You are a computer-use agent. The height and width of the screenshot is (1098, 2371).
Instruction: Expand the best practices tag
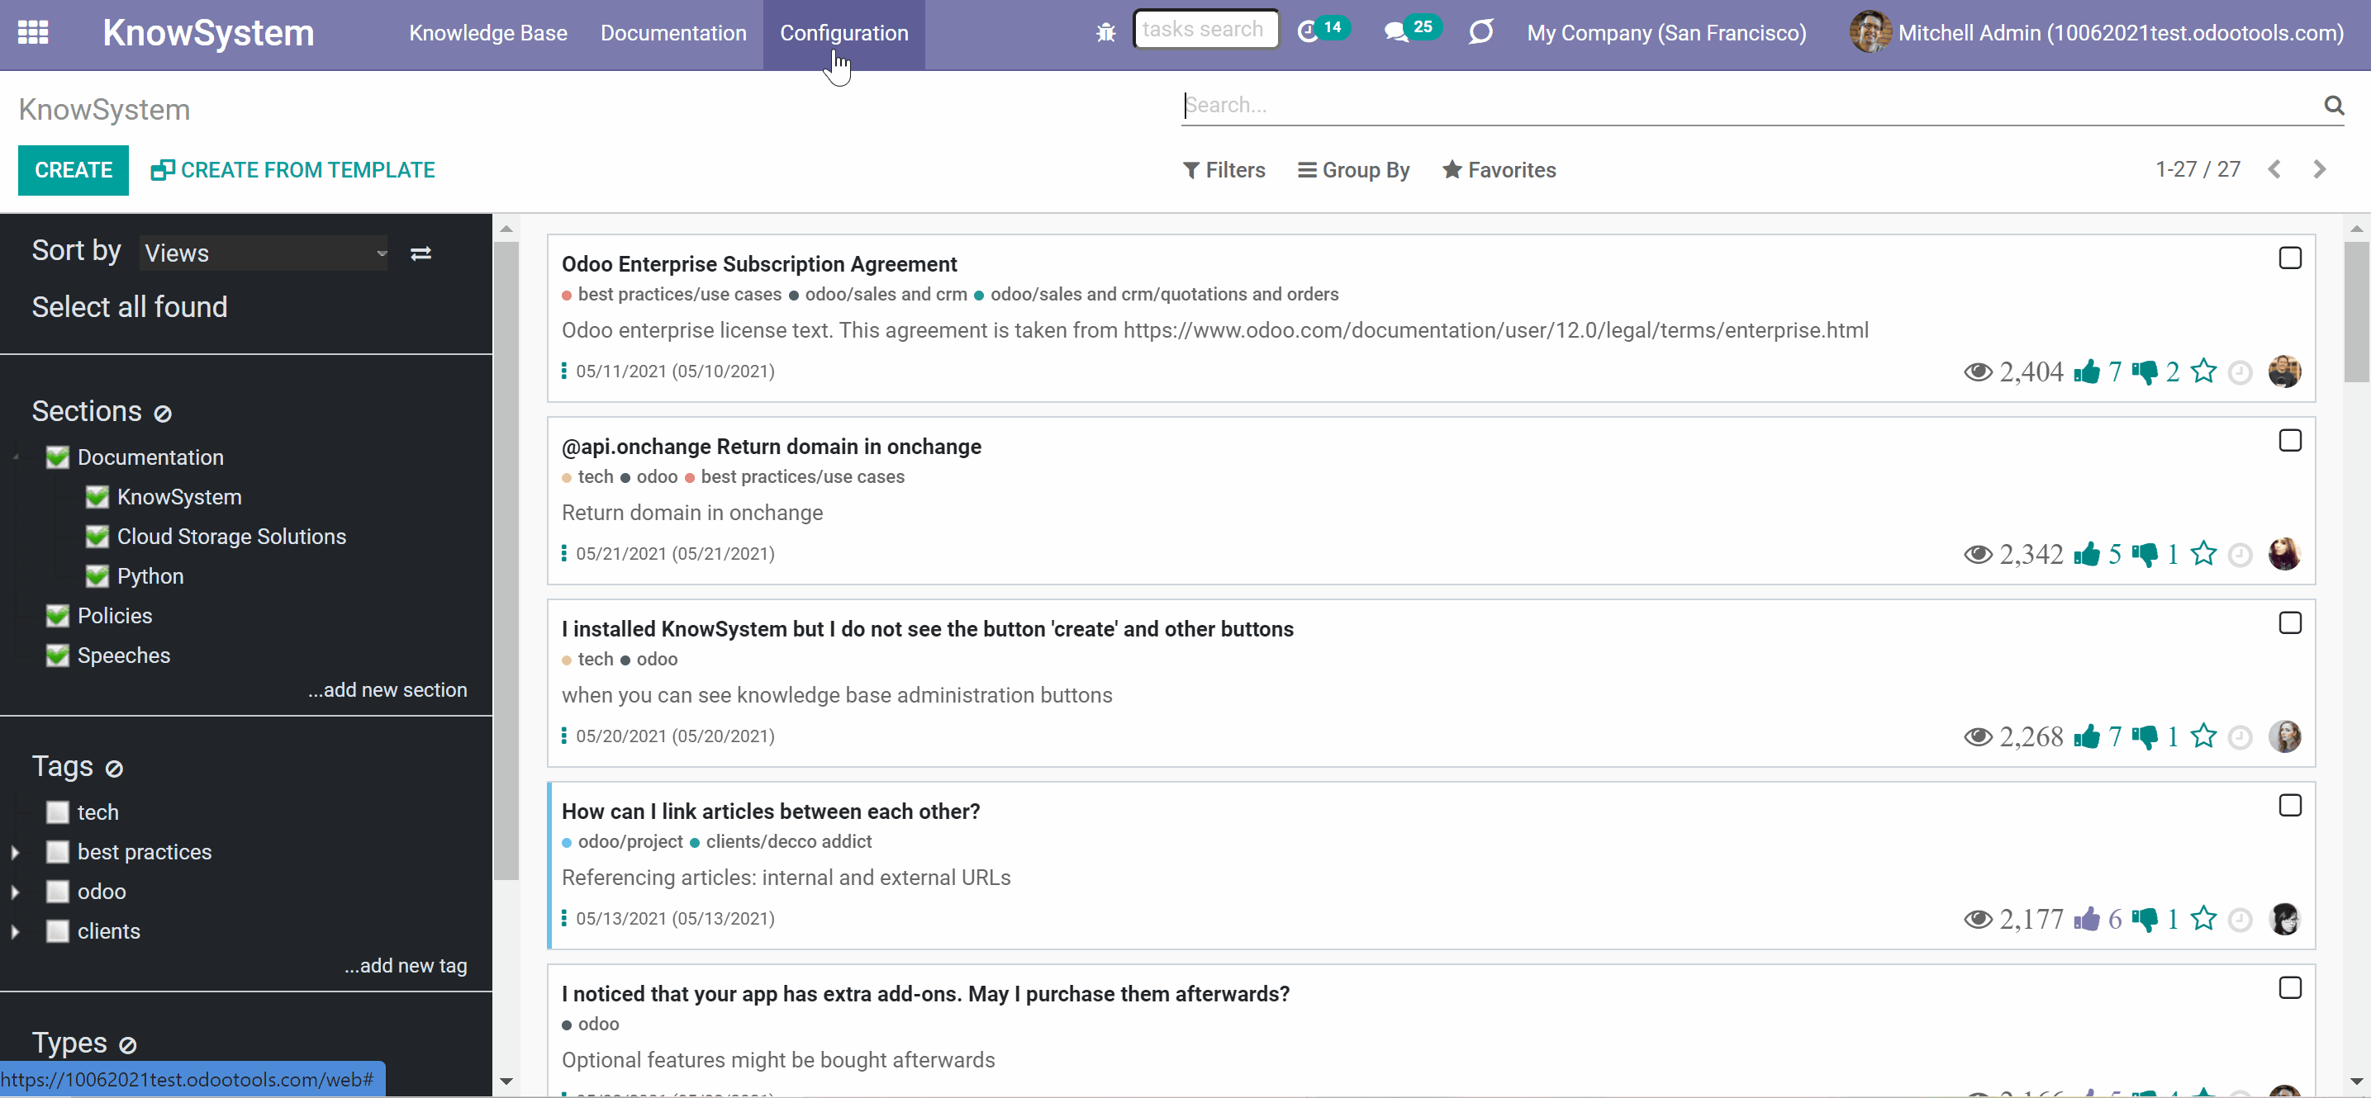16,853
